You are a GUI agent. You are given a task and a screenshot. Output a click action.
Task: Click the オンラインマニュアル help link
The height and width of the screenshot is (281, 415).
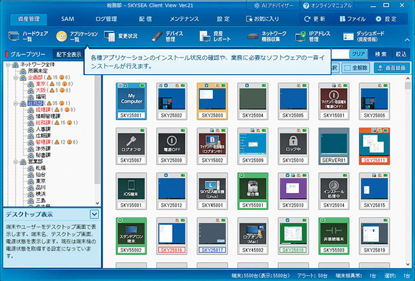click(381, 5)
